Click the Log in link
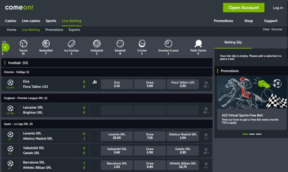The width and height of the screenshot is (288, 172). click(278, 8)
